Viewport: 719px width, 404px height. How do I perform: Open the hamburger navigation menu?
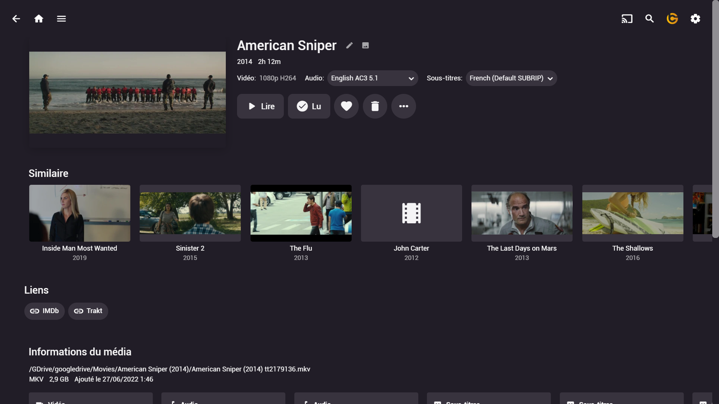tap(61, 19)
